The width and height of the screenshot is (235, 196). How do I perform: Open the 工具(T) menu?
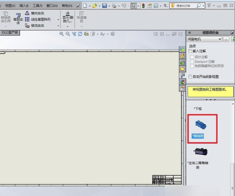pyautogui.click(x=38, y=6)
